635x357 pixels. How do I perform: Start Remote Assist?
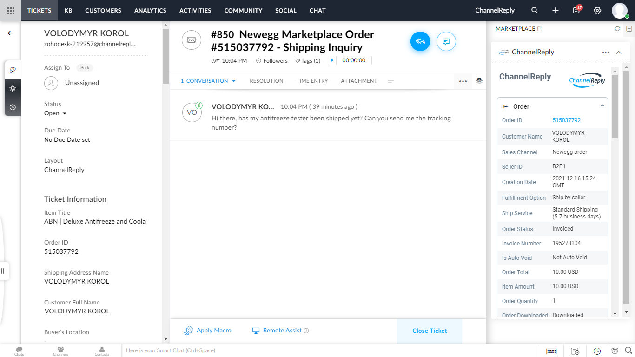coord(277,331)
